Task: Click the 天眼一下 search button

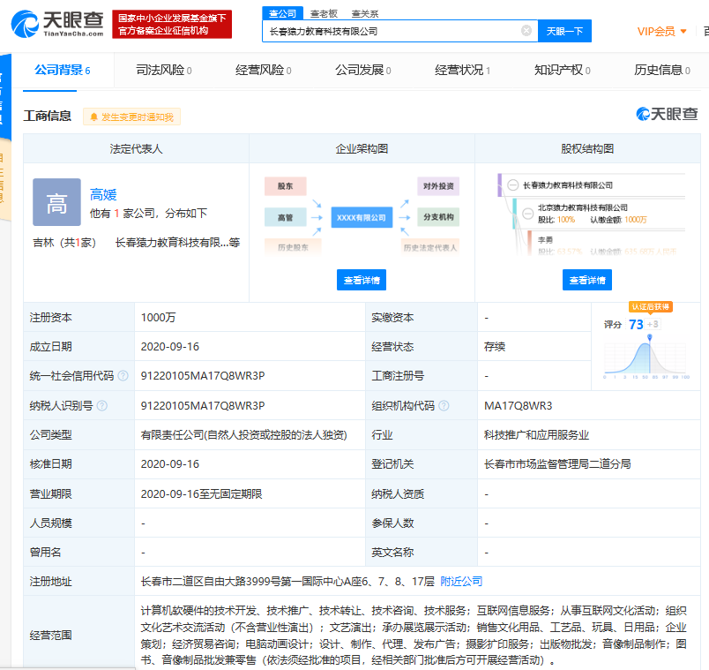Action: tap(564, 31)
